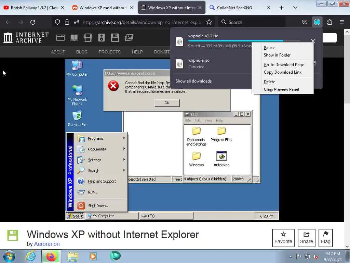Open the site permissions icon in address bar
The image size is (350, 263).
pyautogui.click(x=77, y=22)
